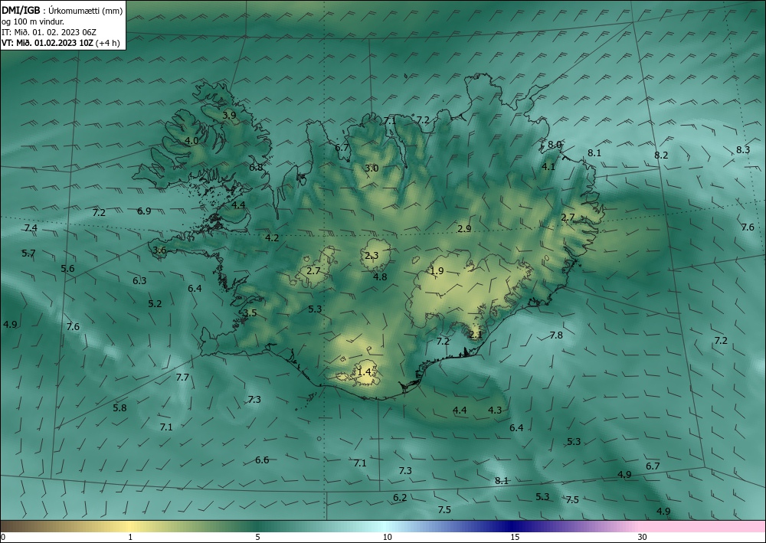This screenshot has width=766, height=543.
Task: Click the 8.0 value label
Action: [554, 145]
